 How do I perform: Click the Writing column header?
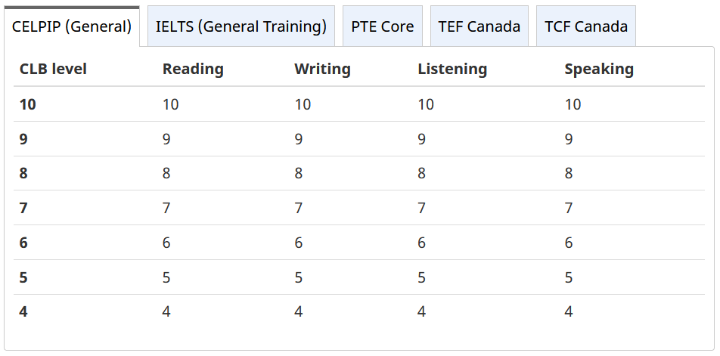coord(322,69)
